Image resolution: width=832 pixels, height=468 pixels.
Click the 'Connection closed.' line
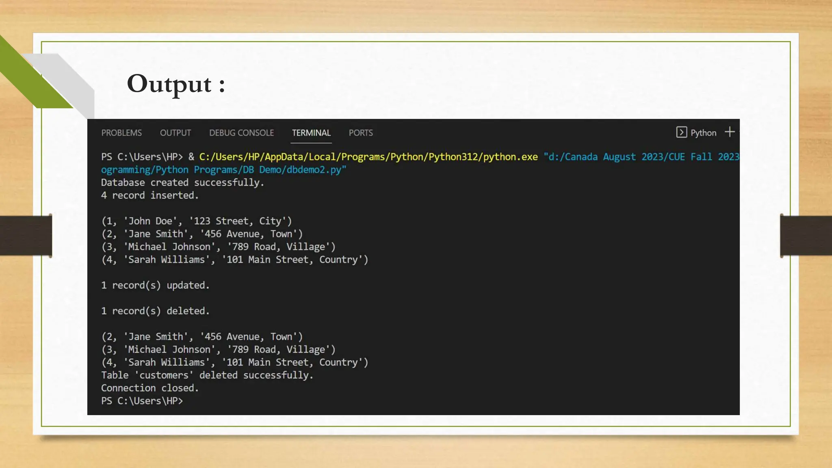149,388
